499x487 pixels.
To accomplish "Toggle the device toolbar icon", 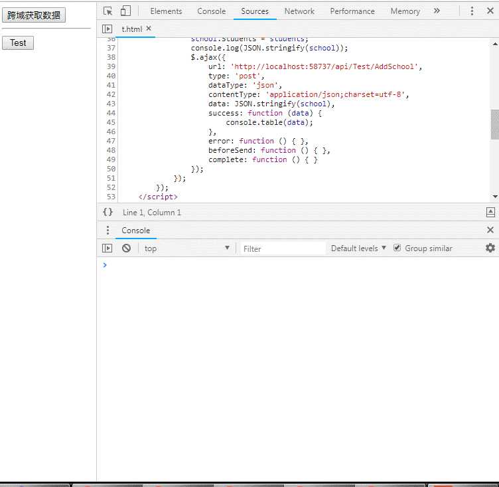I will coord(125,11).
